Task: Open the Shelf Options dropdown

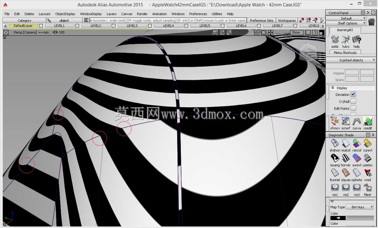Action: [346, 23]
